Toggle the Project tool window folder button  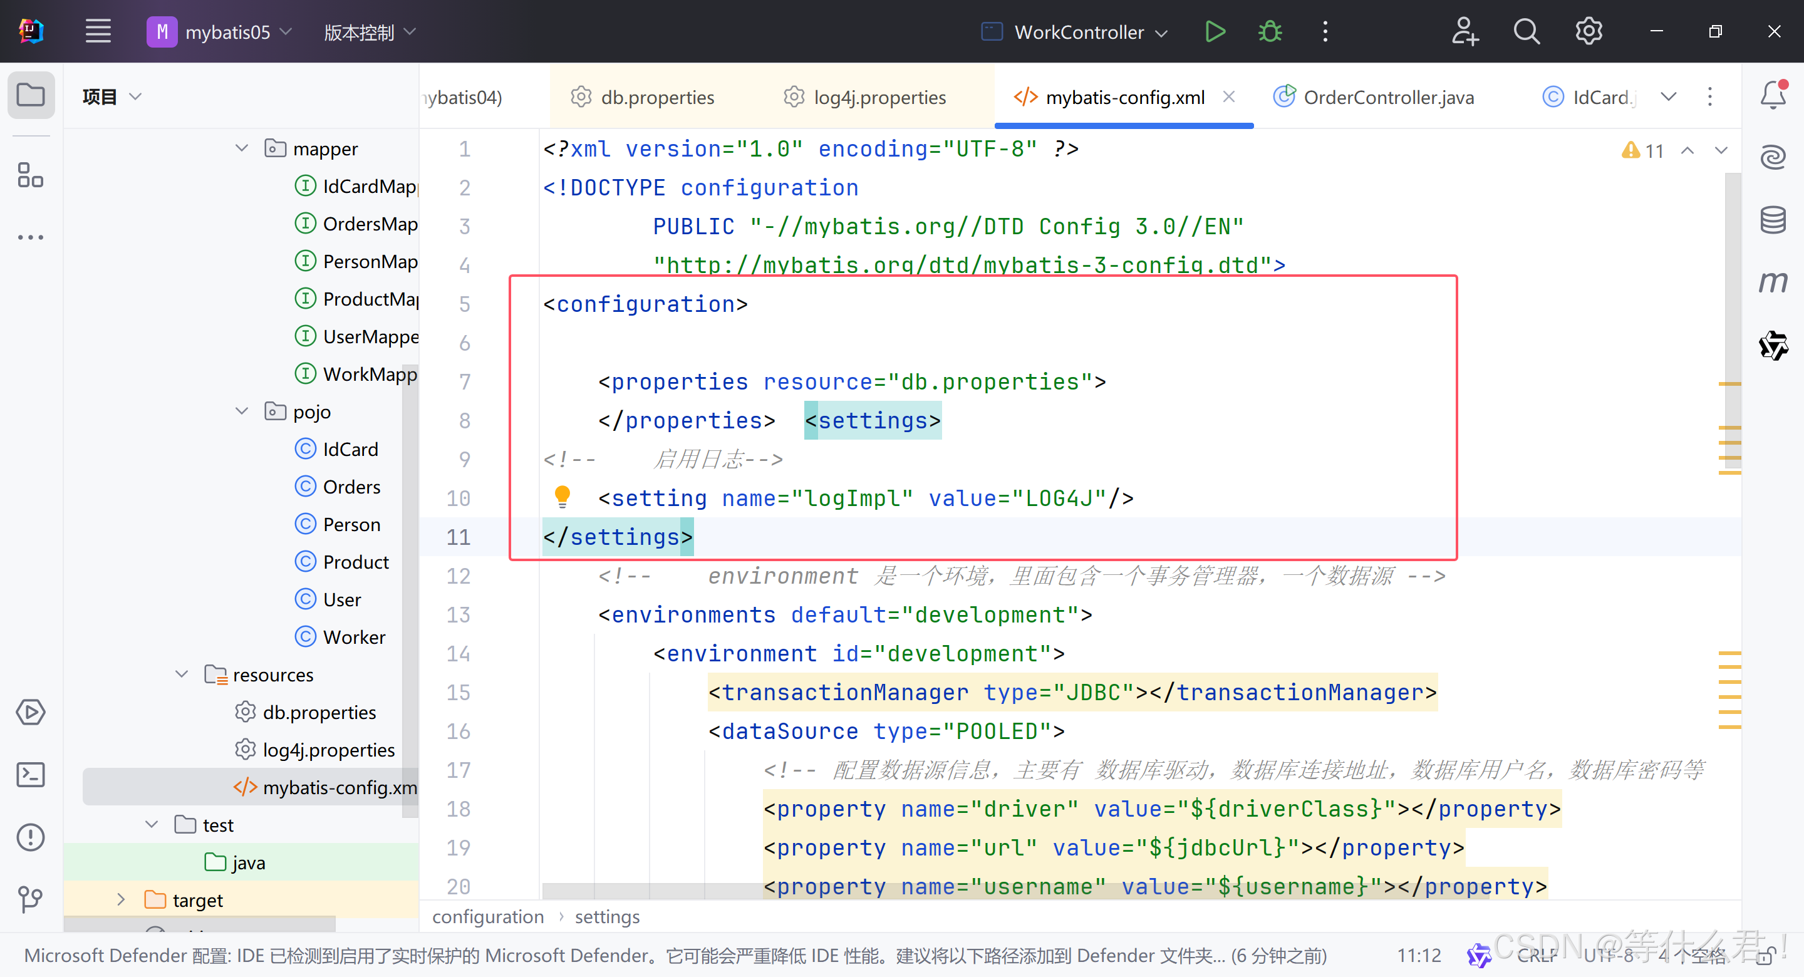click(x=31, y=95)
